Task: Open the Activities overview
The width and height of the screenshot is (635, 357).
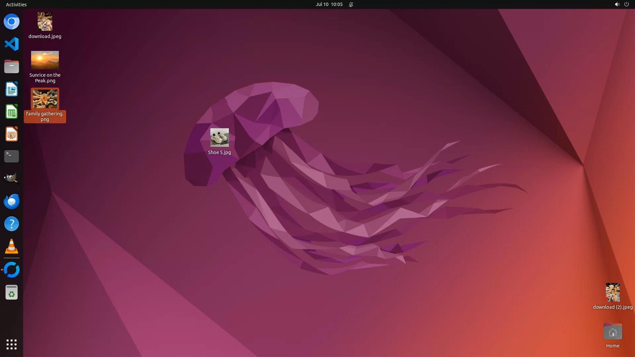Action: tap(16, 4)
